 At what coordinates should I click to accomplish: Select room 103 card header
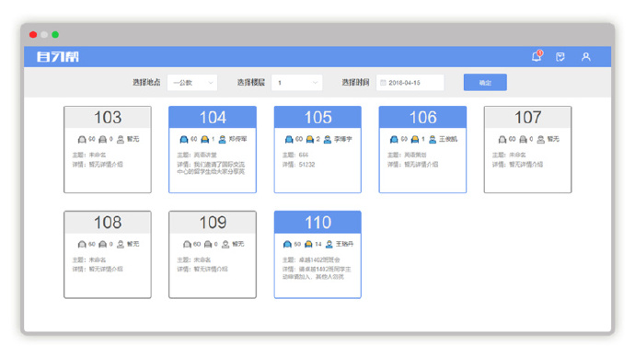coord(108,118)
